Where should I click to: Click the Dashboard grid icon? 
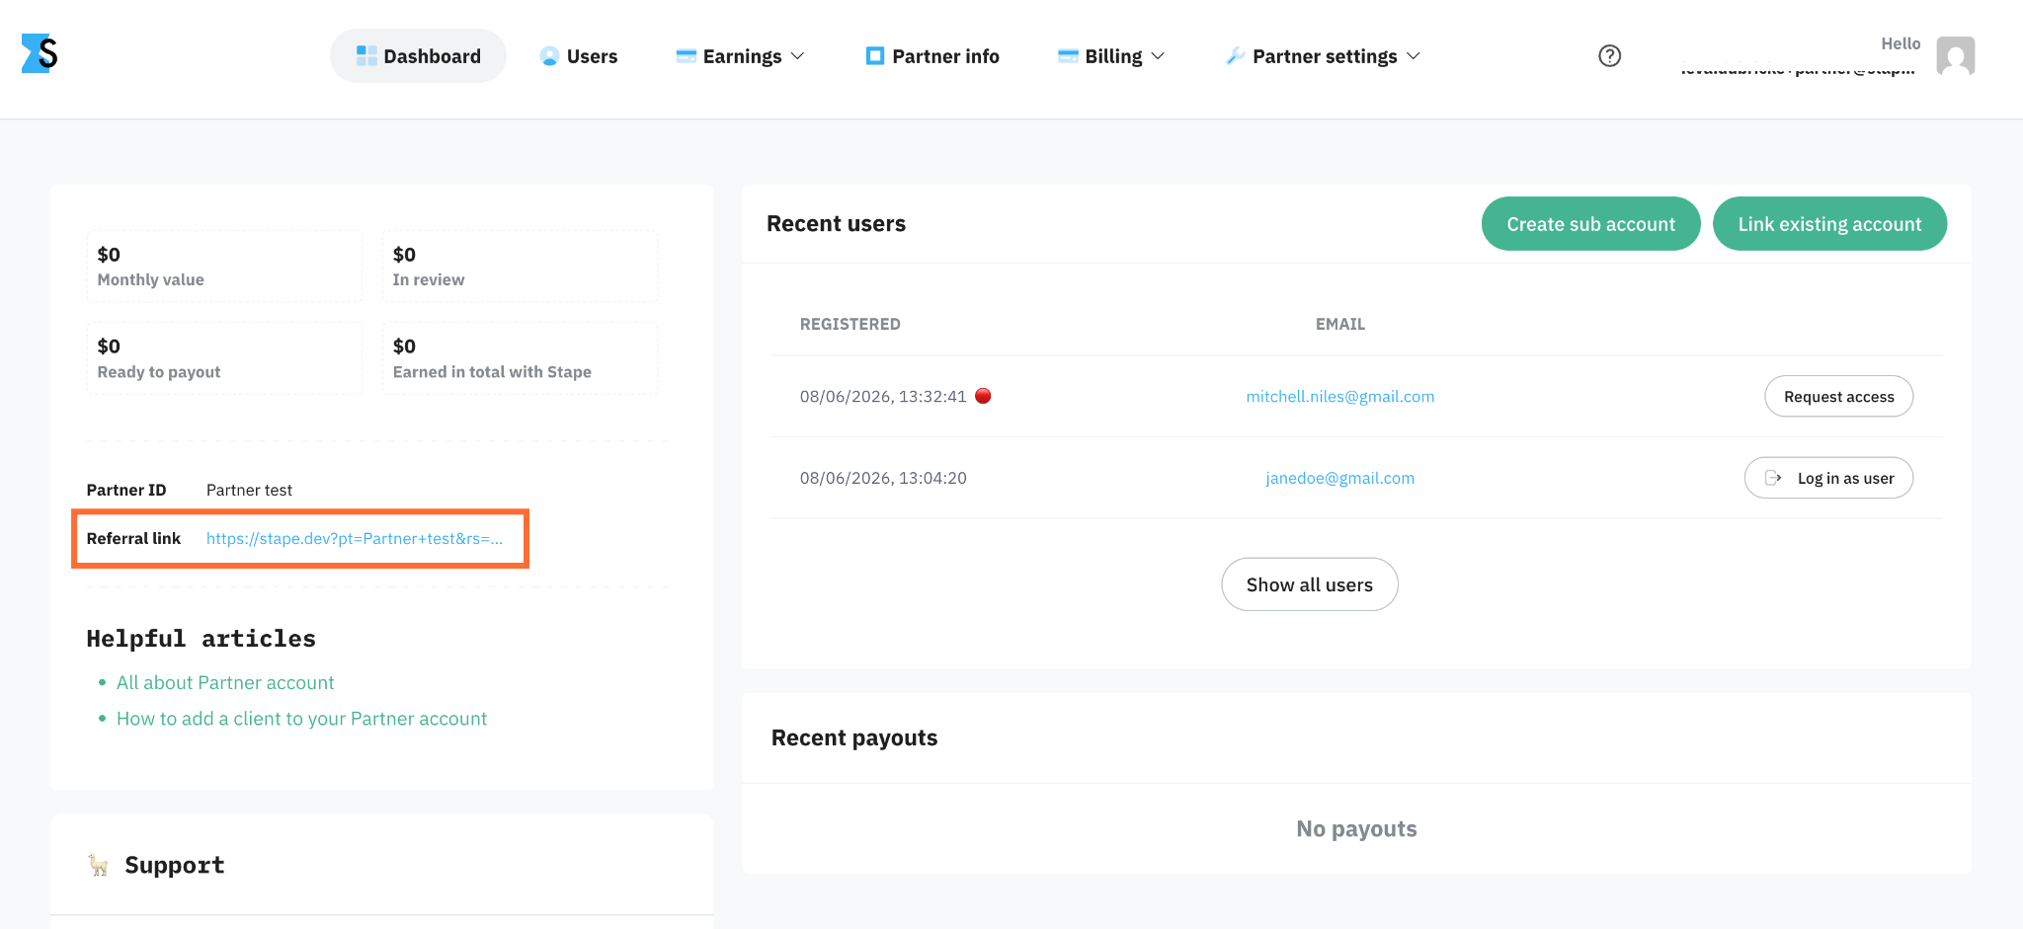coord(366,56)
